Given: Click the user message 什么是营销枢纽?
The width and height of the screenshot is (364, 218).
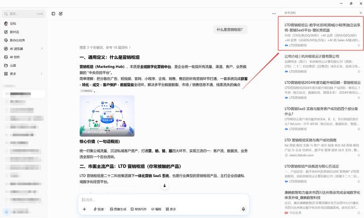Looking at the screenshot, I should point(230,30).
